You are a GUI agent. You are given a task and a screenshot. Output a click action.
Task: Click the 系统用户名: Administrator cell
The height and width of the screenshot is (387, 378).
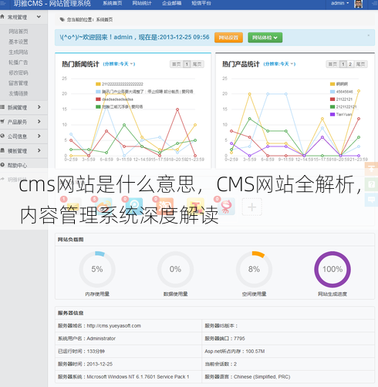tap(128, 338)
